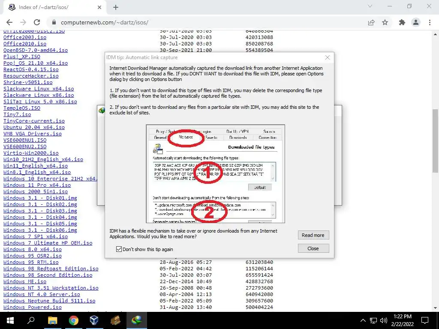Viewport: 439px width, 329px height.
Task: Click Slackware_Linux_x86.iso
Action: point(39,95)
